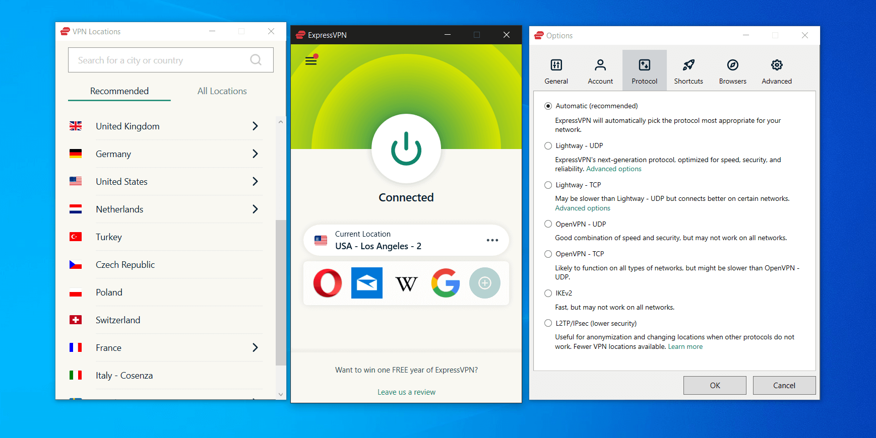Screen dimensions: 876x438
Task: Open the three-dot location options menu
Action: tap(492, 240)
